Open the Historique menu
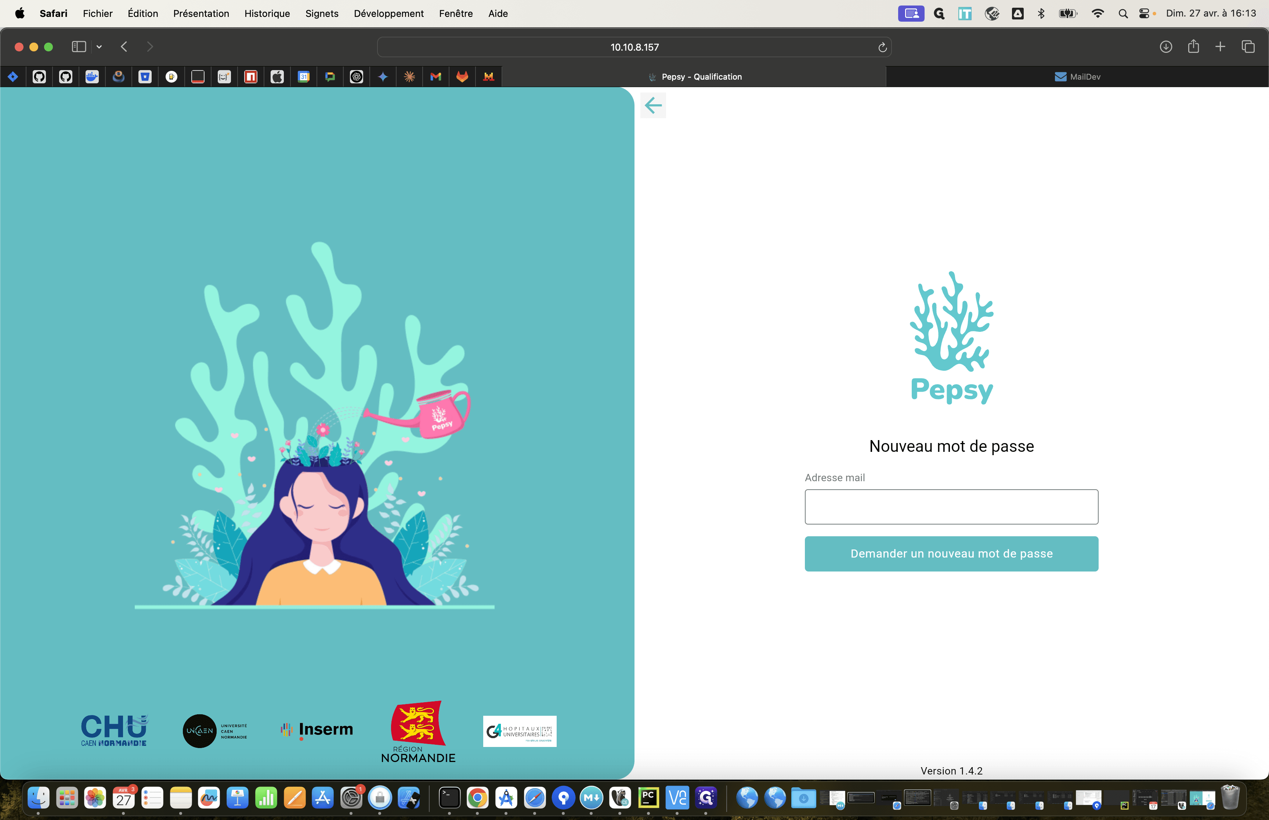 click(267, 13)
